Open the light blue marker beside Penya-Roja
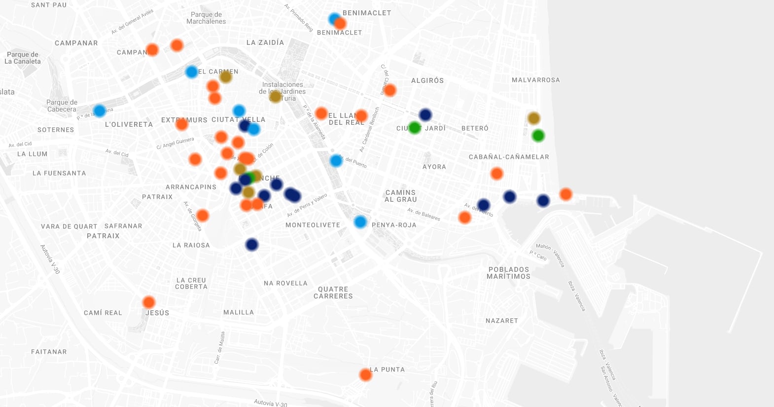This screenshot has height=407, width=774. point(360,222)
